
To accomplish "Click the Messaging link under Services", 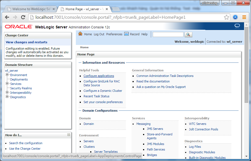I will pyautogui.click(x=143, y=124).
